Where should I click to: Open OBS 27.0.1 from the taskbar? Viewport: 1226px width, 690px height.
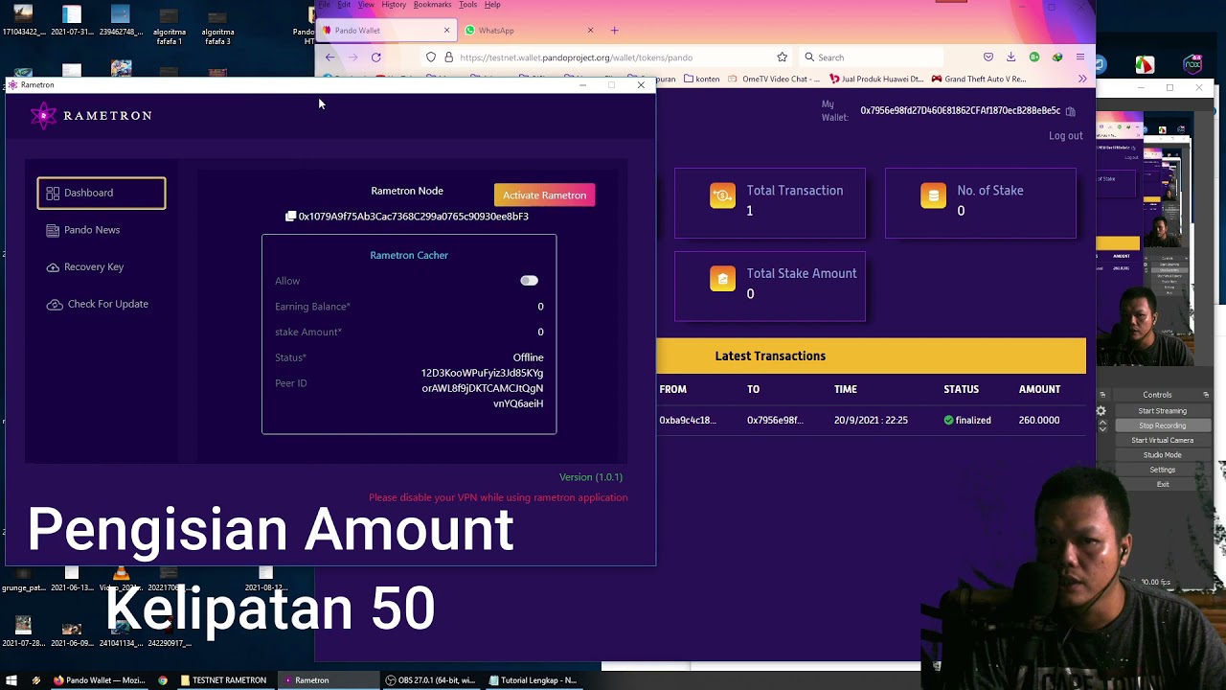point(430,680)
